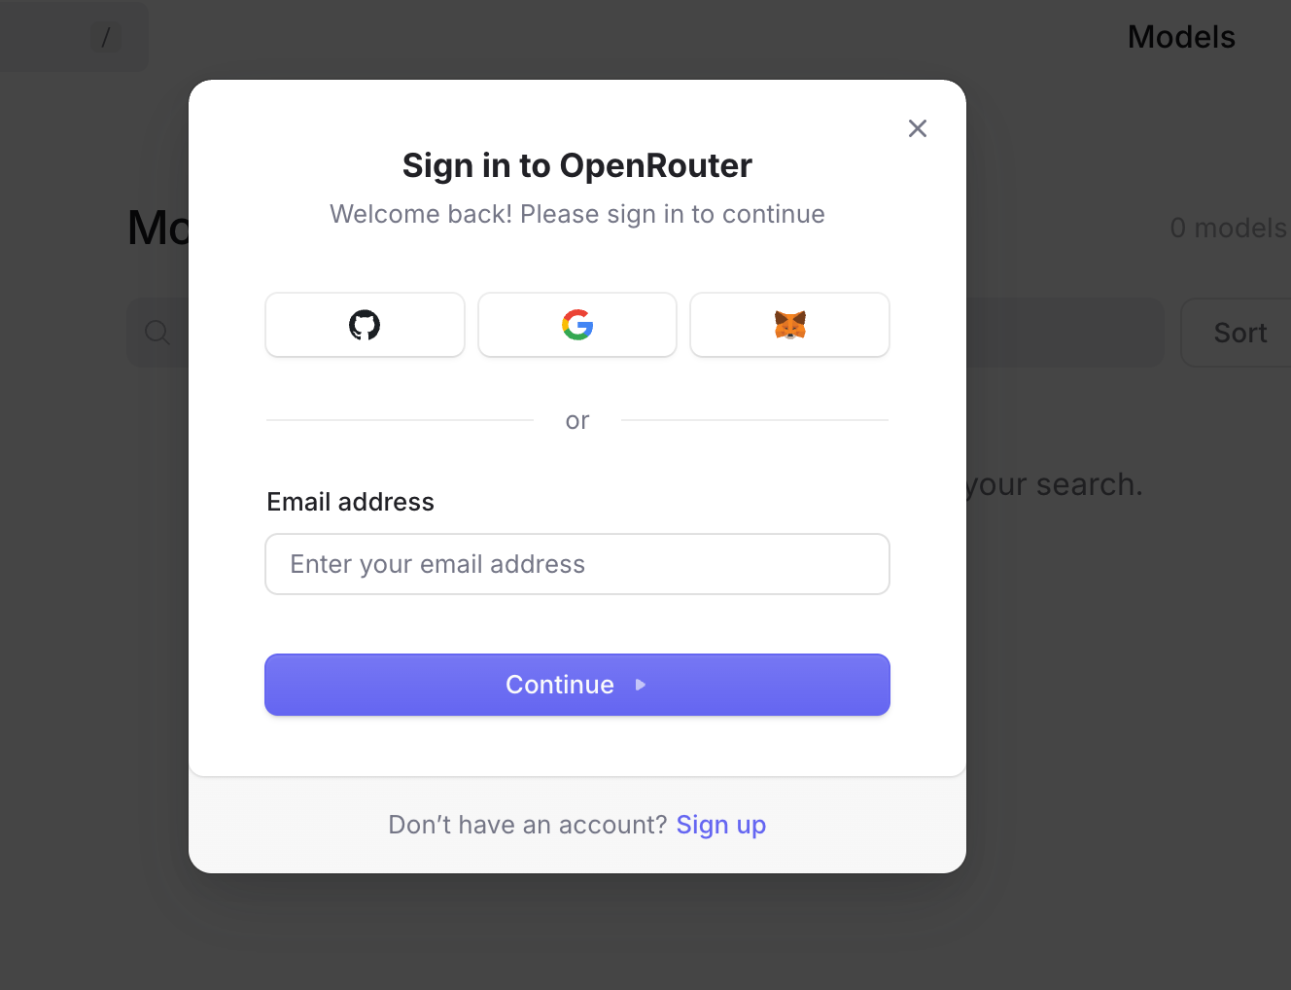This screenshot has width=1291, height=990.
Task: Click the partially hidden Models page heading
Action: pyautogui.click(x=158, y=228)
